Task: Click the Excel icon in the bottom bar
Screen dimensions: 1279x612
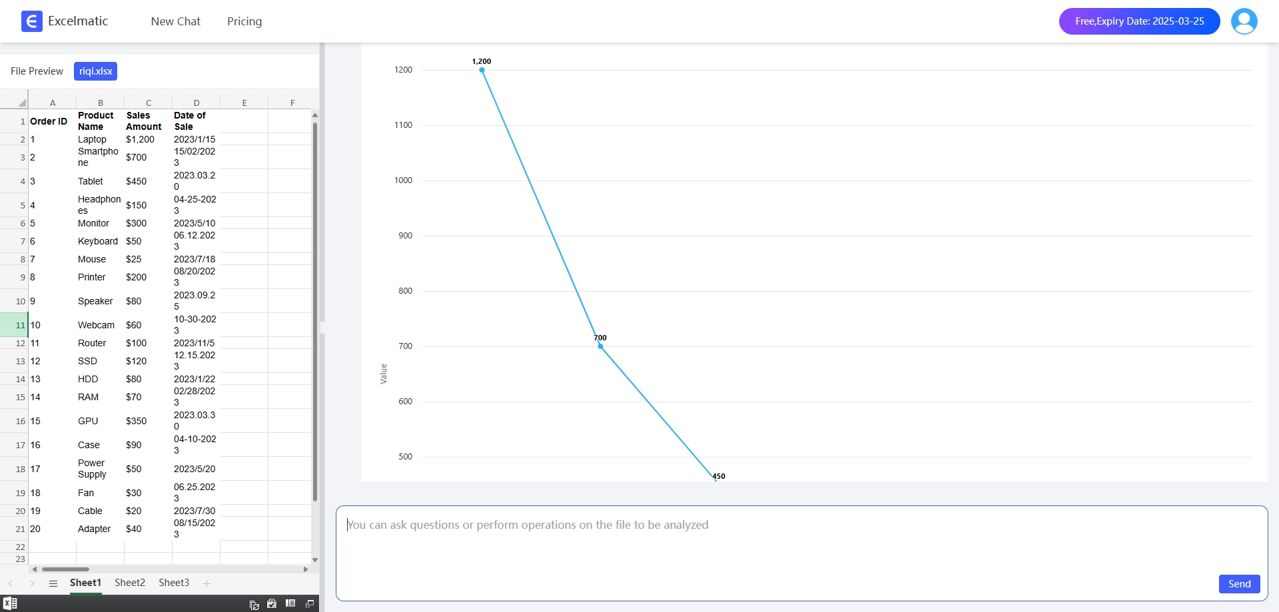Action: [10, 603]
